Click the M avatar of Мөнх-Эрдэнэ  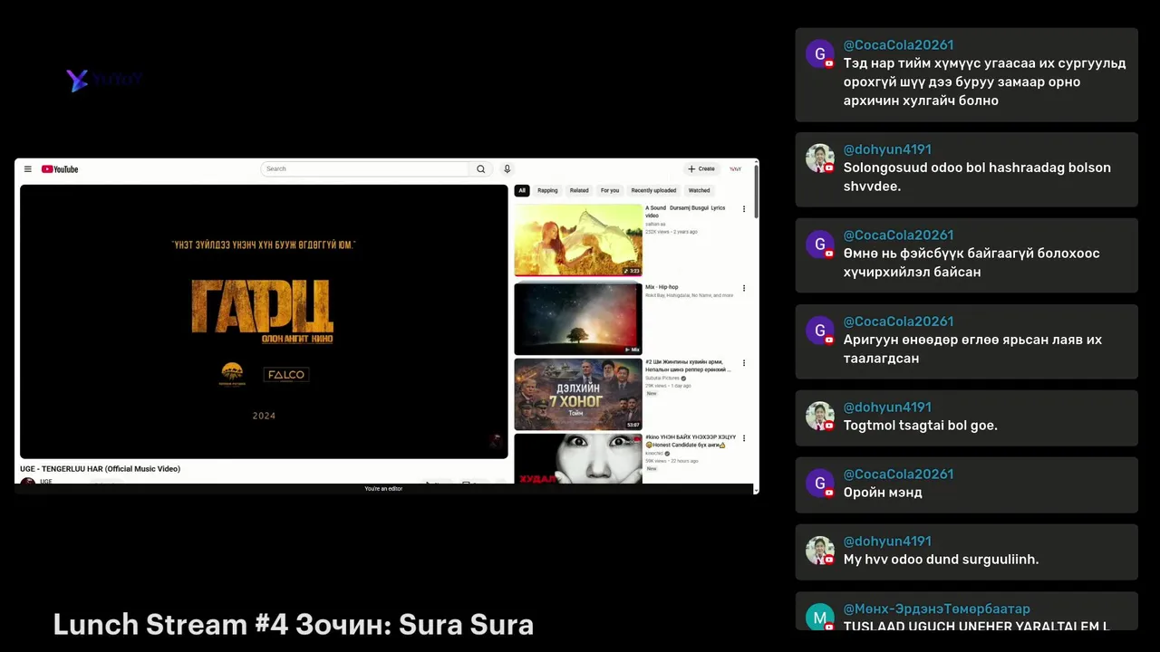click(x=820, y=618)
